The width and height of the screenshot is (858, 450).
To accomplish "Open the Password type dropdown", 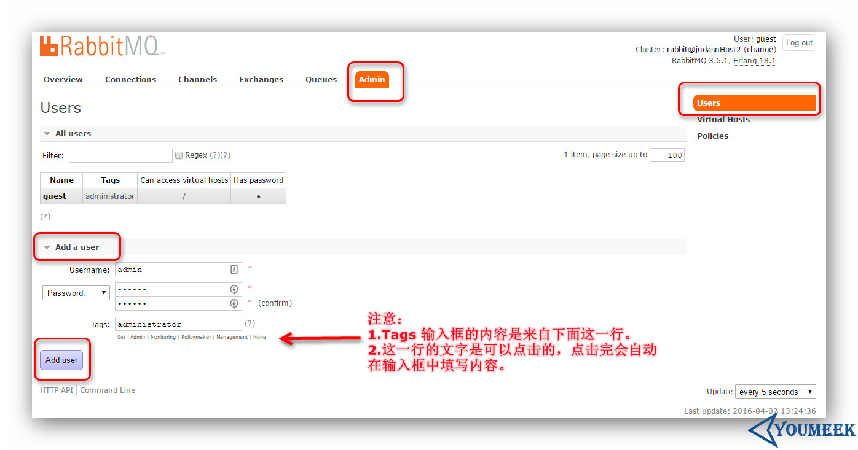I will [76, 293].
